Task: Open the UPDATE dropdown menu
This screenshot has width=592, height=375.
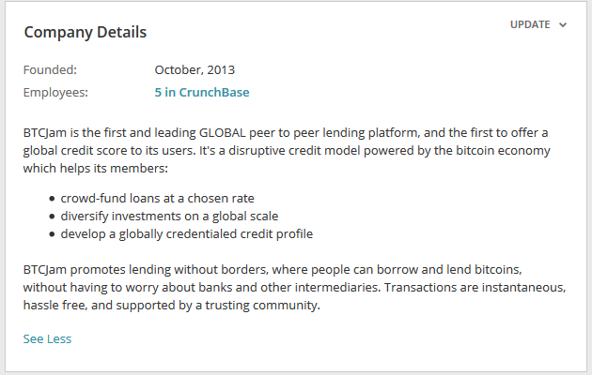Action: tap(538, 25)
